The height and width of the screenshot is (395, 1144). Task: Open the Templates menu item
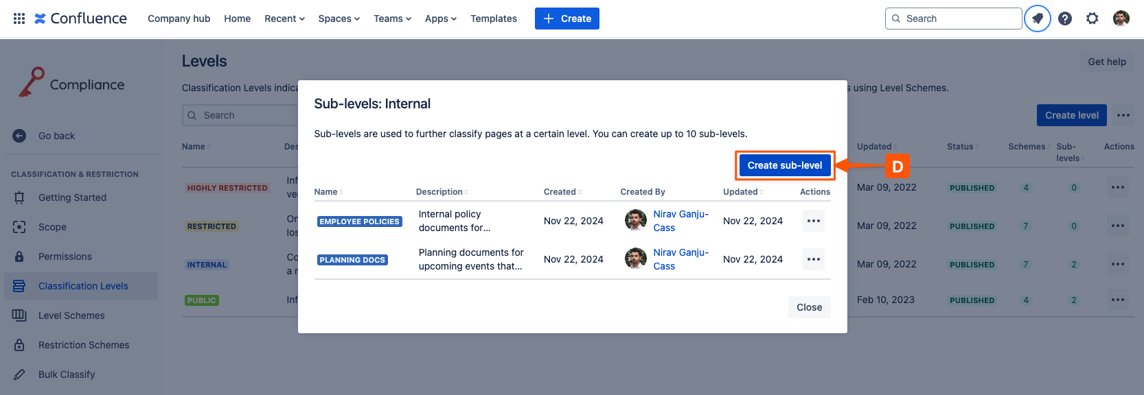click(493, 19)
